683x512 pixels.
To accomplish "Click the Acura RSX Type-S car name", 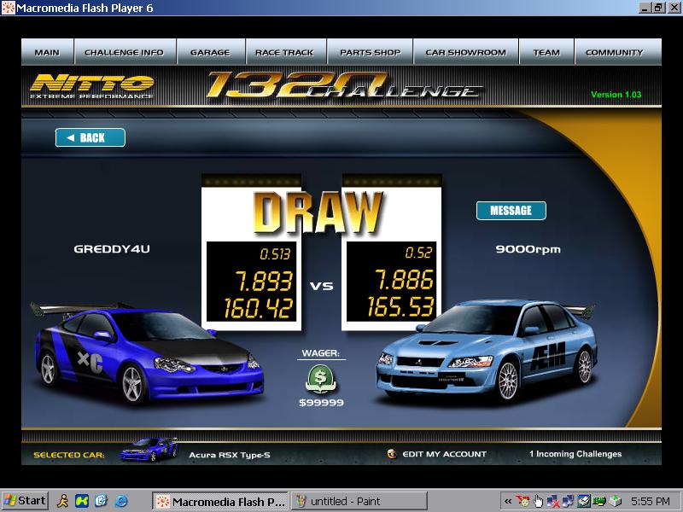I will (x=230, y=455).
